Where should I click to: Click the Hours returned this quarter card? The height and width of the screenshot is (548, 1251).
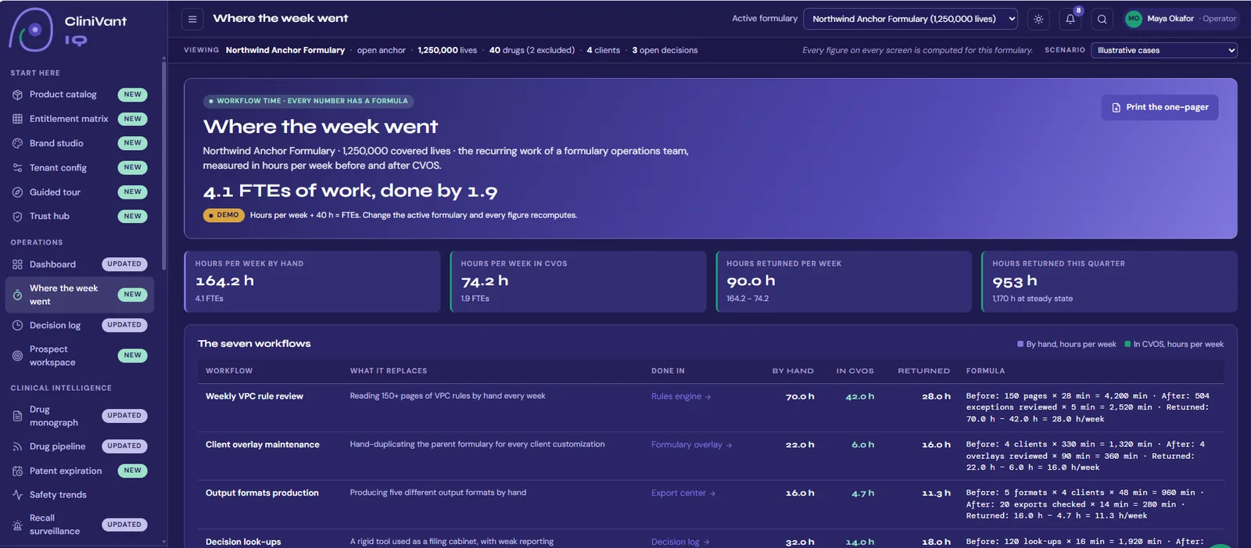pos(1109,281)
